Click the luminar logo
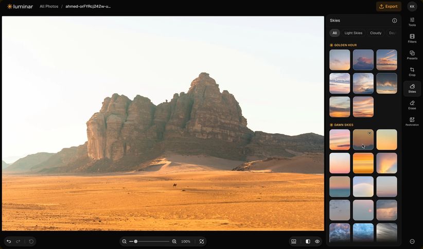This screenshot has width=423, height=249. 20,7
